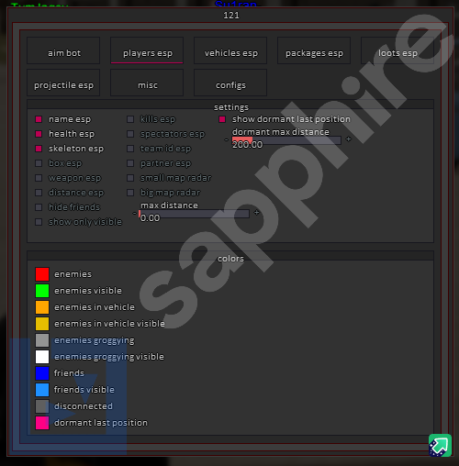Viewport: 459px width, 466px height.
Task: Click the dormant max distance slider
Action: [286, 140]
